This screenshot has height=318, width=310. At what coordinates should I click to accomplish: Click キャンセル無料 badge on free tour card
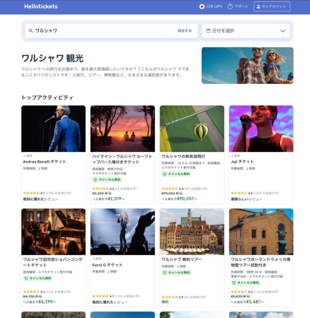click(176, 273)
